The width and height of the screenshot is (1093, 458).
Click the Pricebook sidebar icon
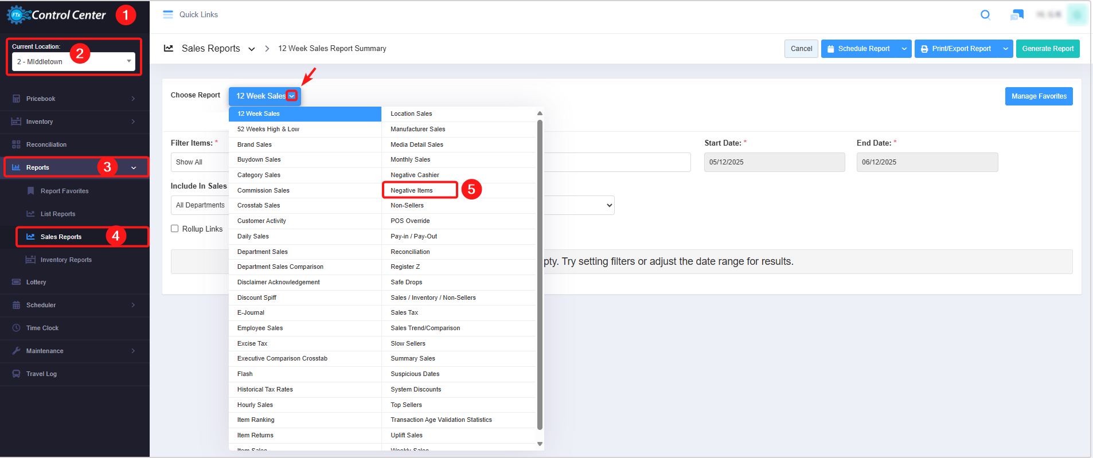pos(16,99)
